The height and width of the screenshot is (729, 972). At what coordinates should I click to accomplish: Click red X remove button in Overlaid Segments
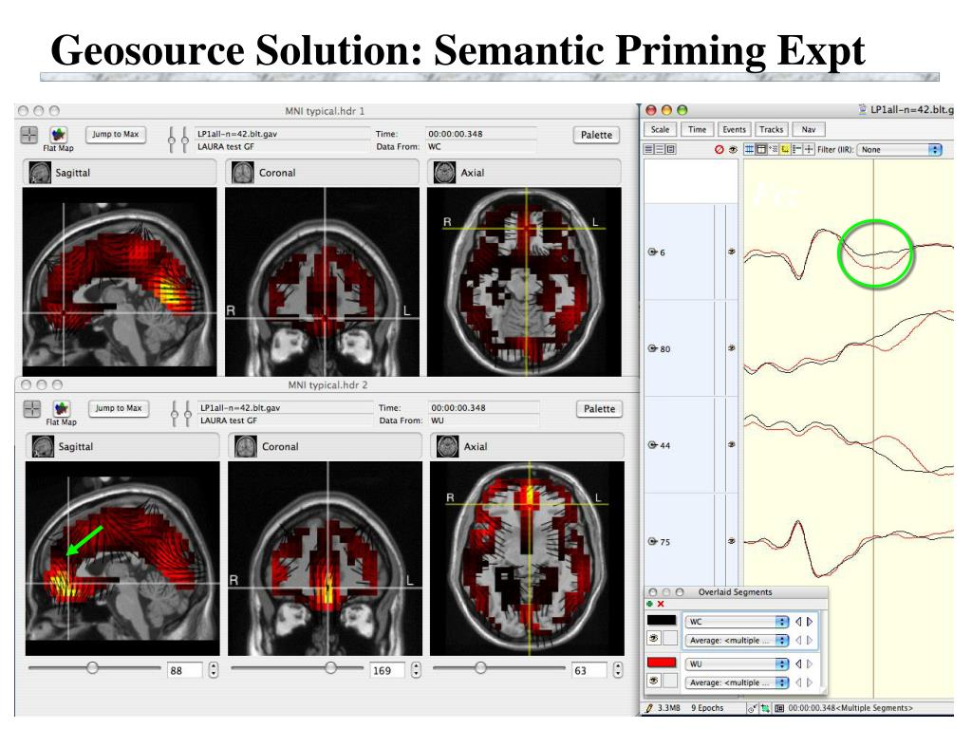pyautogui.click(x=661, y=604)
